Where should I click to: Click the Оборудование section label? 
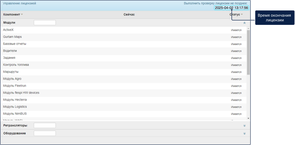[x=14, y=133]
